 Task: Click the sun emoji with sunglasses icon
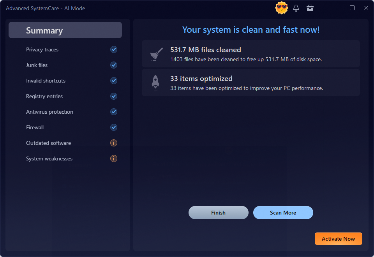click(281, 8)
